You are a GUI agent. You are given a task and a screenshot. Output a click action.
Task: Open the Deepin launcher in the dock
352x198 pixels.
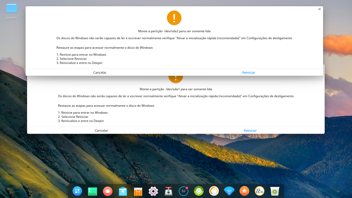click(x=77, y=191)
